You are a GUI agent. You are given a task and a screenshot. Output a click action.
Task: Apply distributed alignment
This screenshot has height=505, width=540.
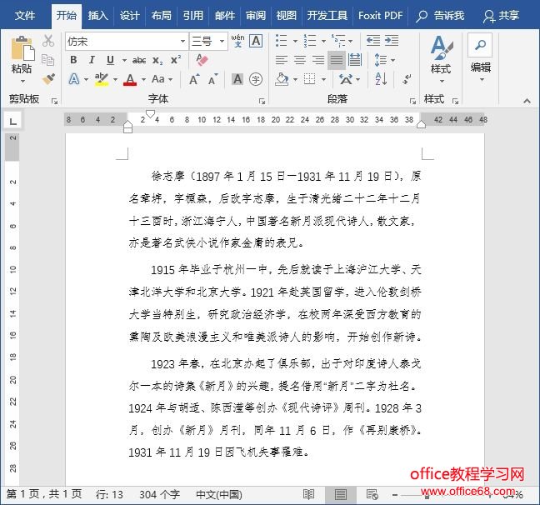coord(355,60)
